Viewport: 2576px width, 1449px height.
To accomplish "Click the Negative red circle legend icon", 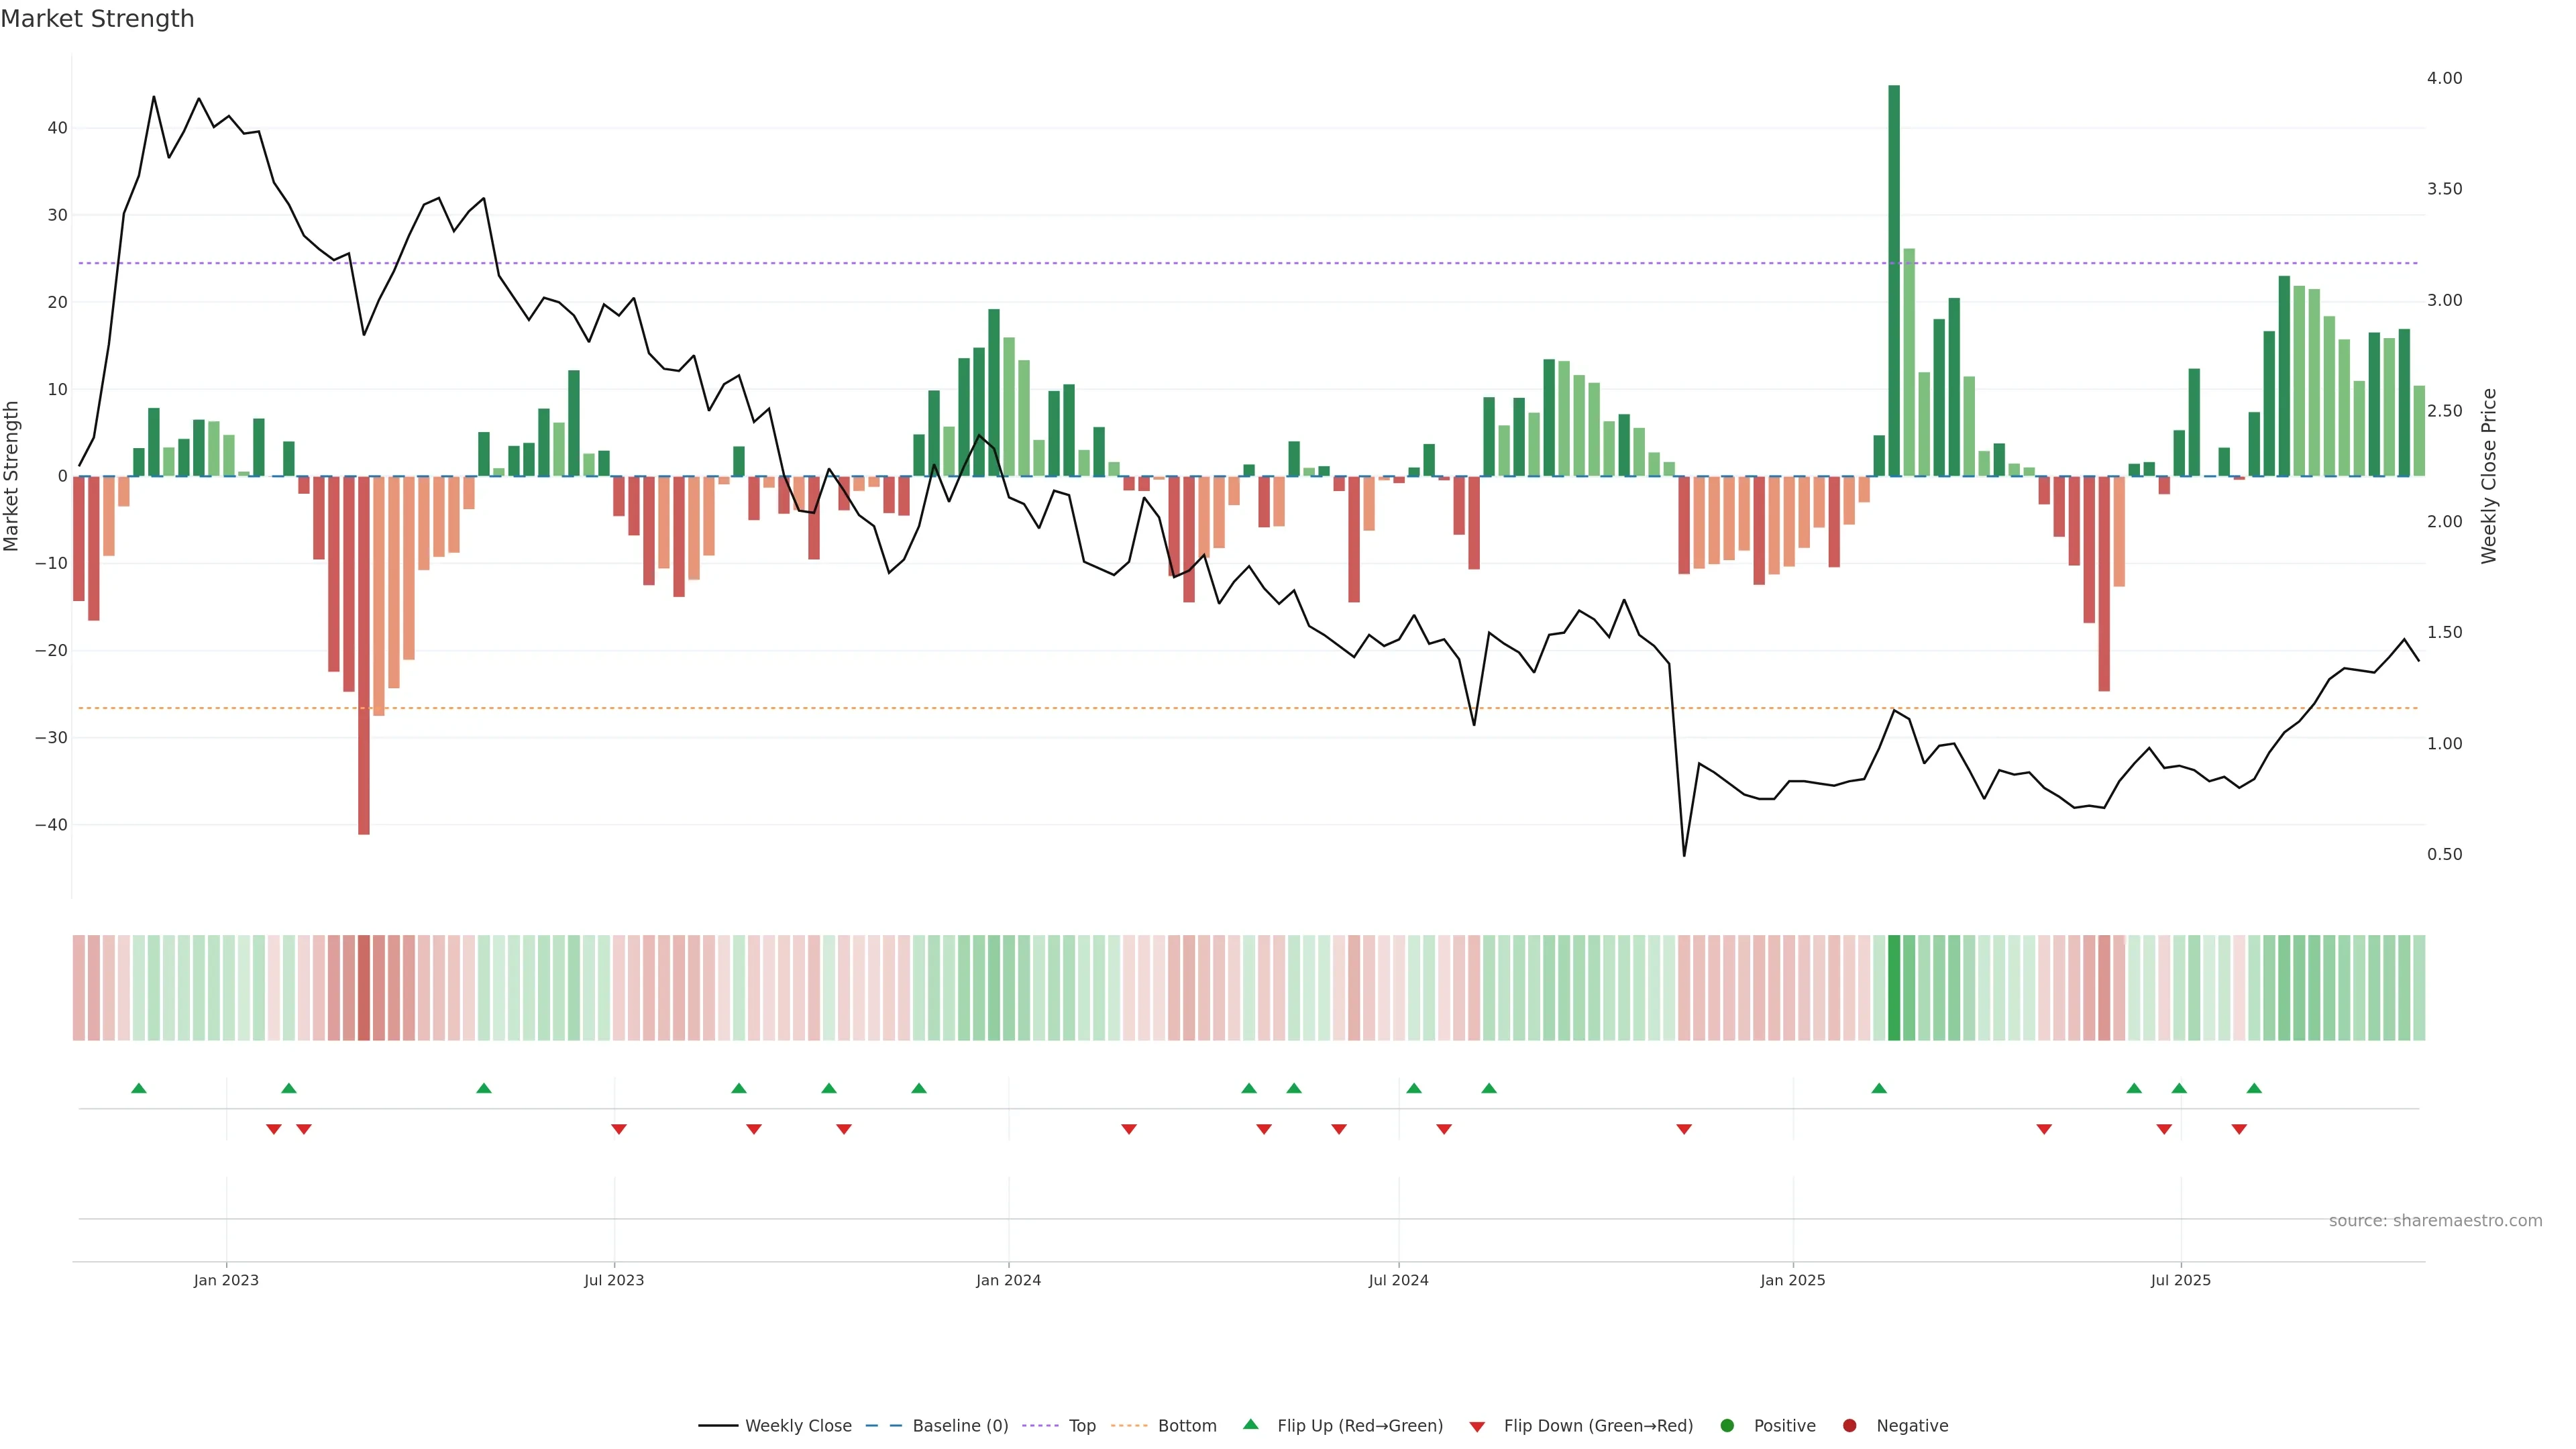I will pos(1849,1425).
